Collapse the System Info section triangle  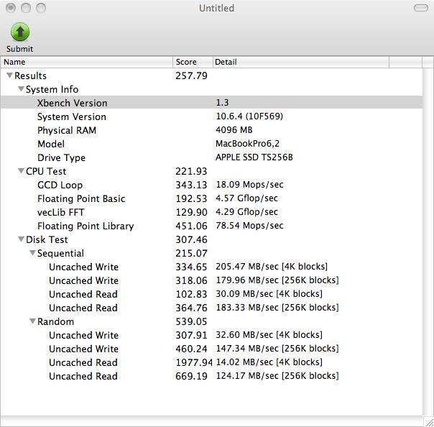pos(21,89)
